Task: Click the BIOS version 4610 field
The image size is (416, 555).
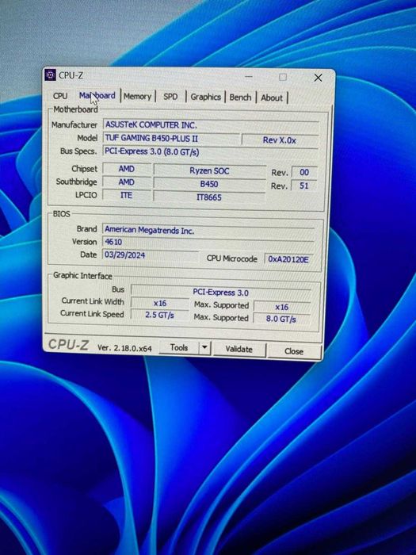Action: [x=208, y=242]
